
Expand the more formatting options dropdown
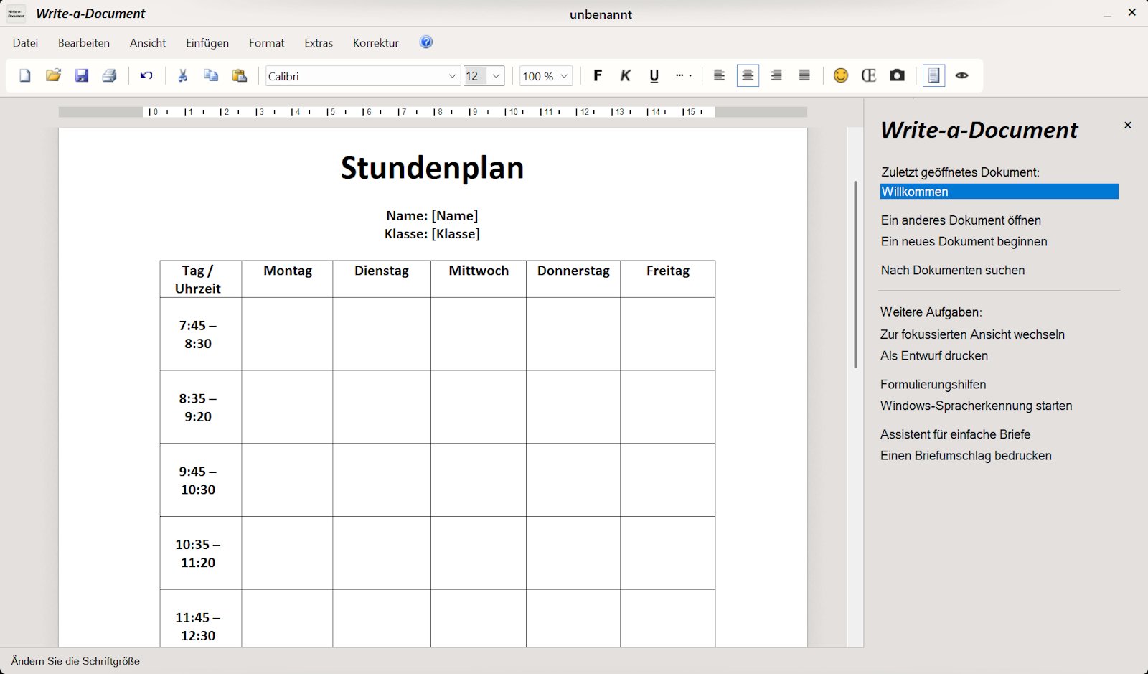684,75
